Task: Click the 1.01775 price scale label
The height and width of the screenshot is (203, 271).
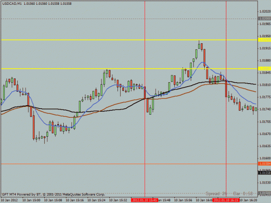Action: coord(265,97)
